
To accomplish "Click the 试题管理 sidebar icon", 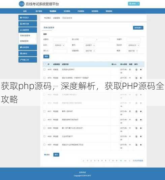I will 21,30.
